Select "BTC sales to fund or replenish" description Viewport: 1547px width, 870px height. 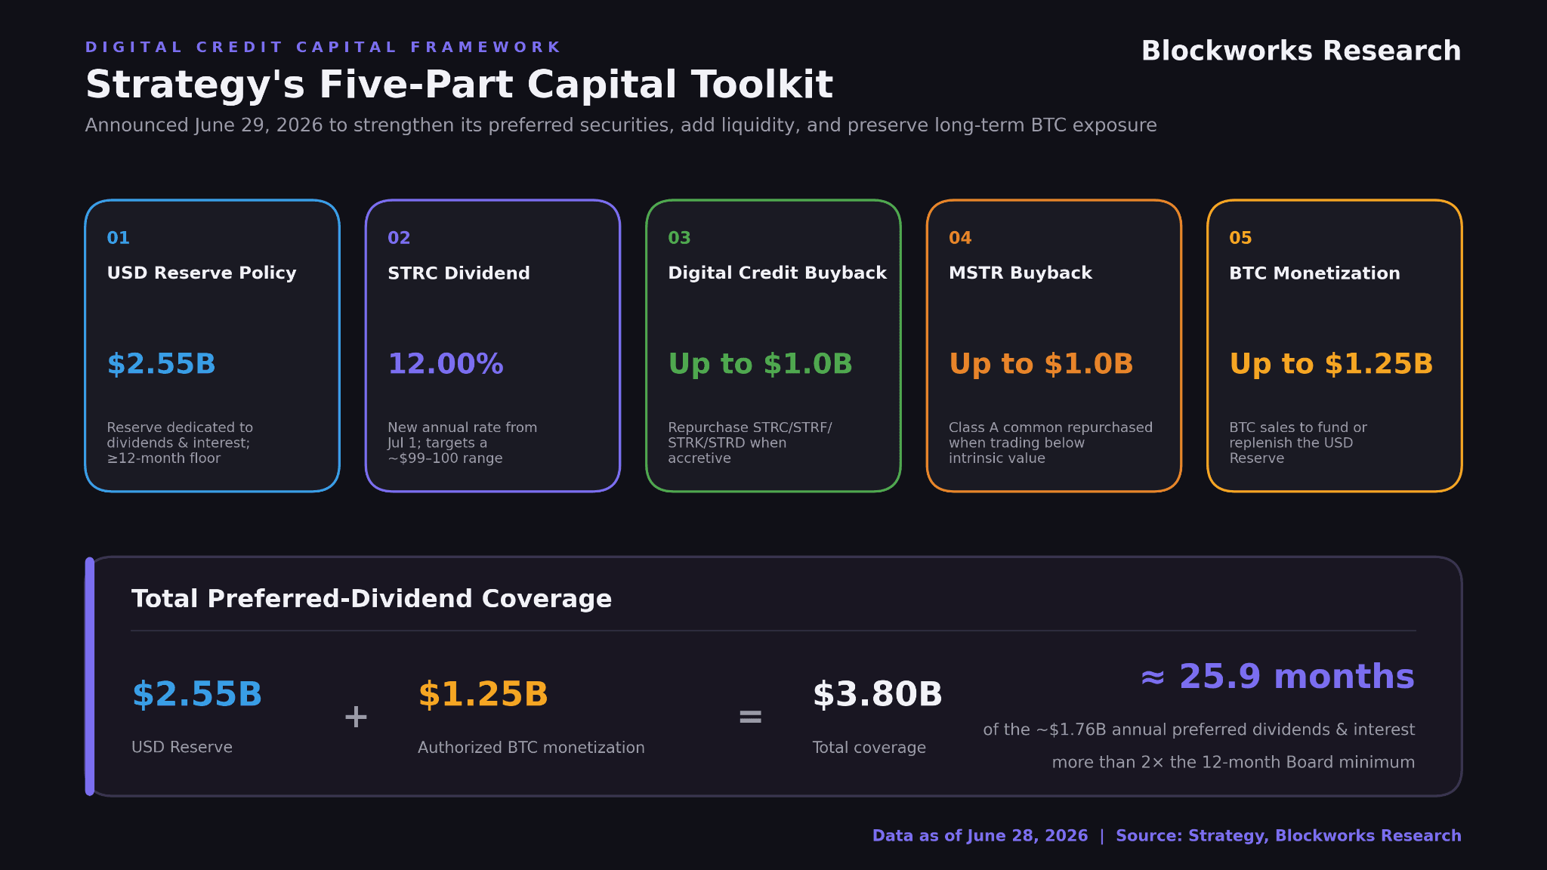tap(1298, 443)
